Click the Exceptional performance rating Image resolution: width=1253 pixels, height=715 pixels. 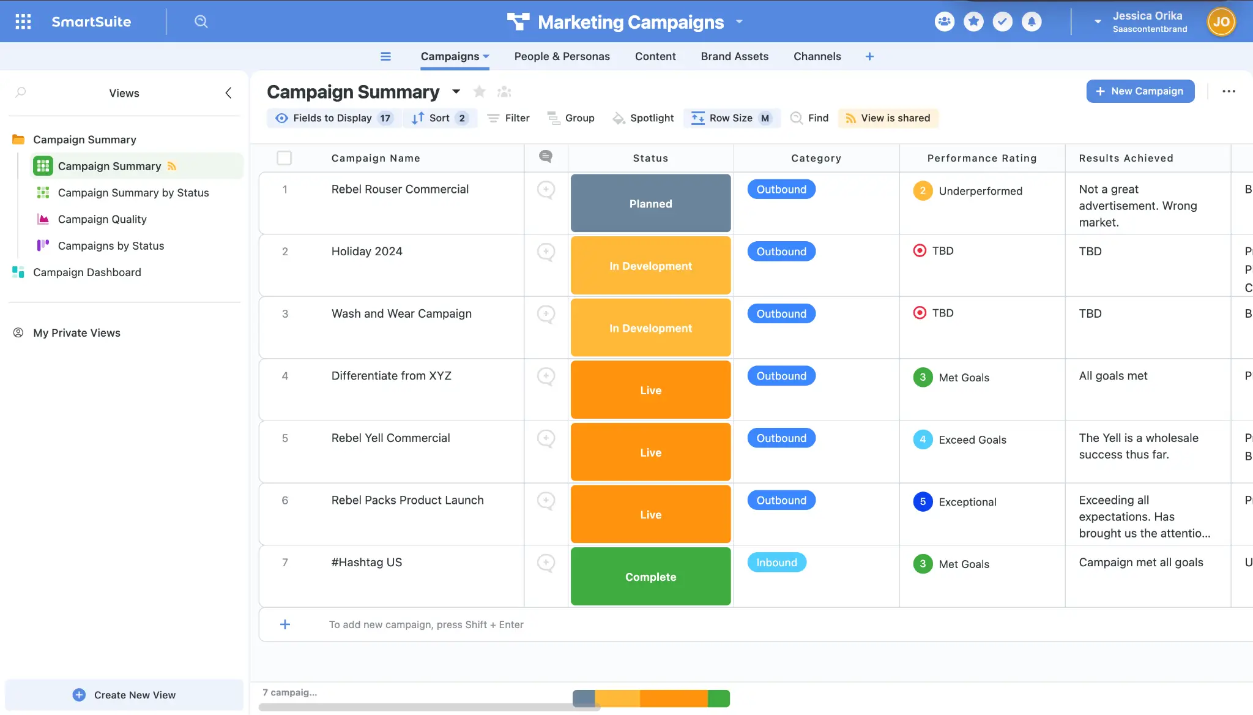(955, 502)
